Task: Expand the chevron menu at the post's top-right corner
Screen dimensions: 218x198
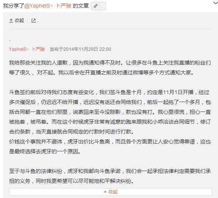Action: [x=216, y=3]
